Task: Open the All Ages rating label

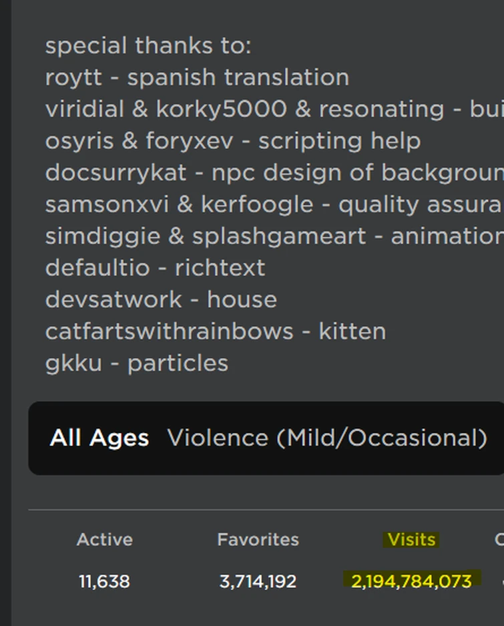Action: coord(99,438)
